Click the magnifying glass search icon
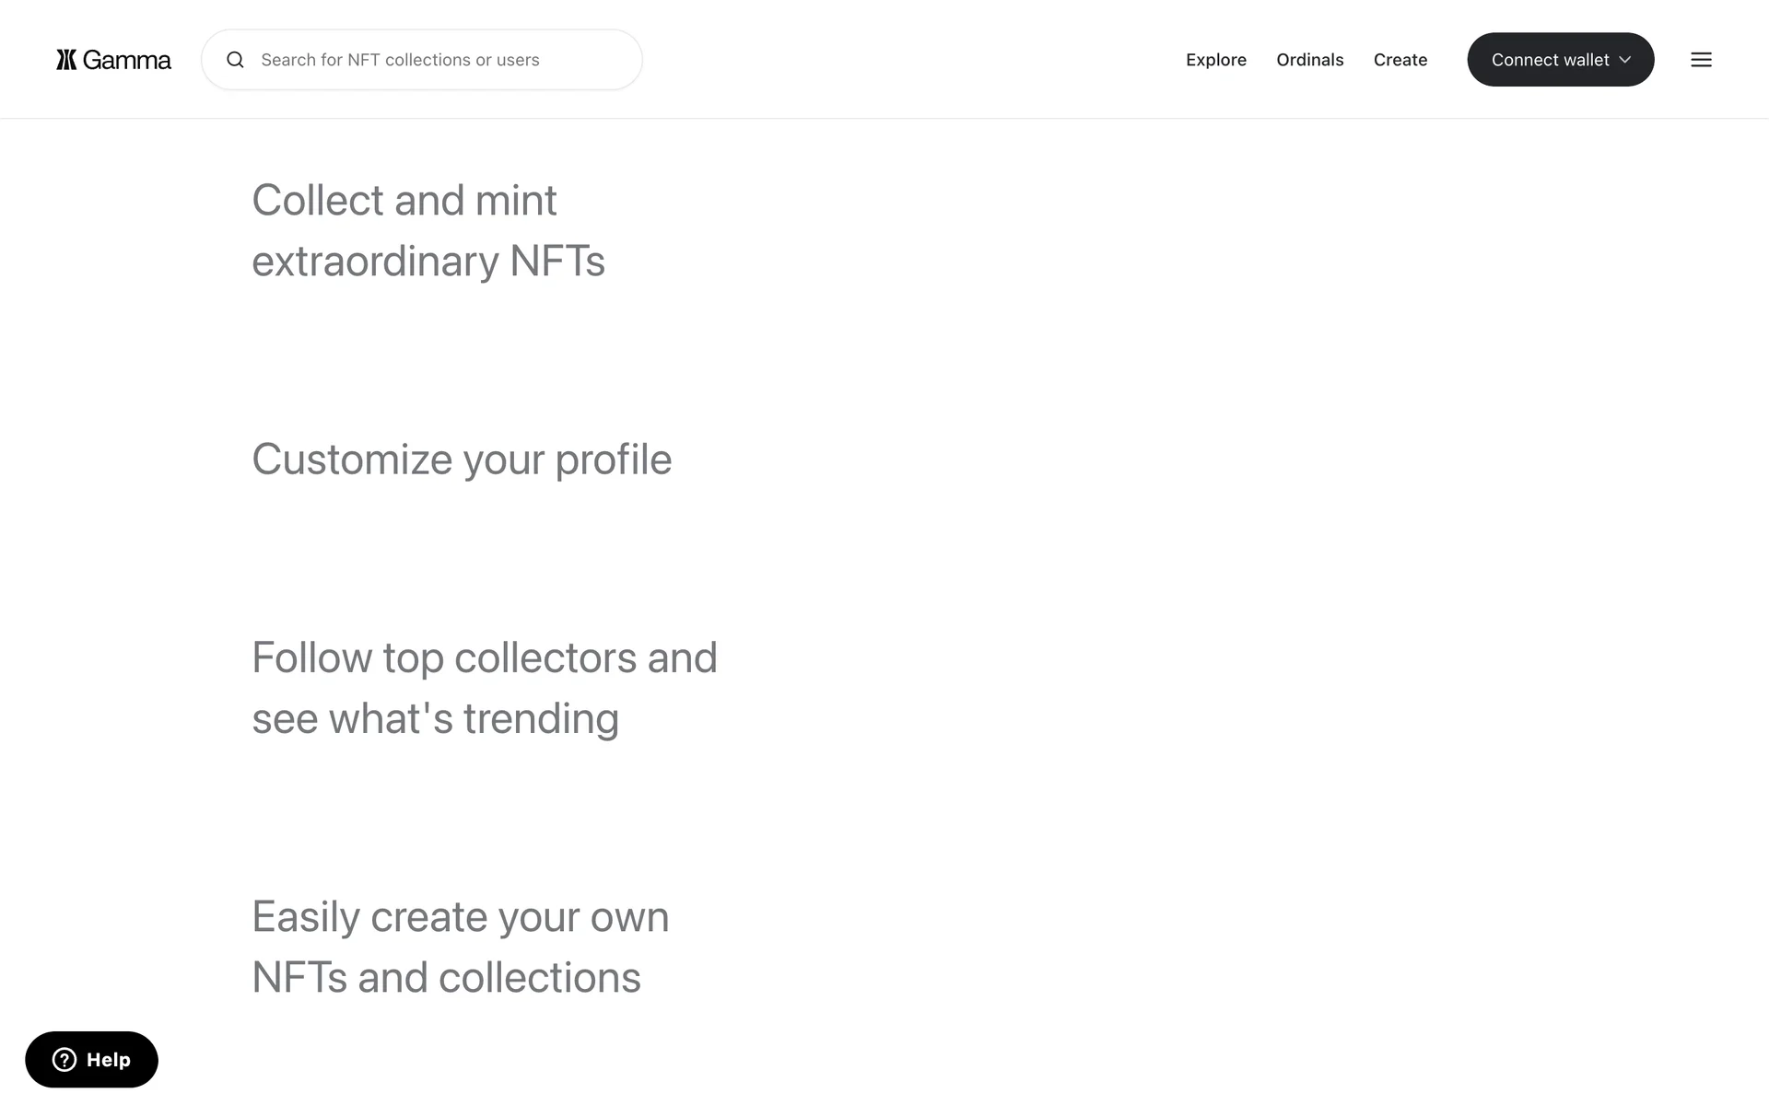Viewport: 1769px width, 1105px height. (x=236, y=60)
